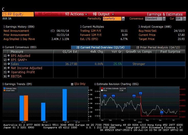Screen dimensions: 188x135
Task: Click the Measure column header
Action: click(x=32, y=52)
